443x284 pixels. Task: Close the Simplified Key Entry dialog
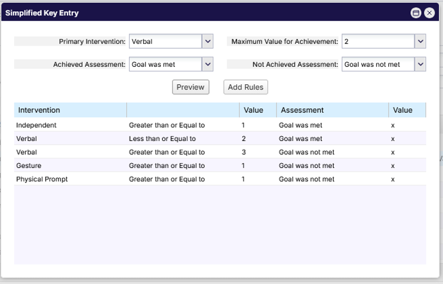pyautogui.click(x=429, y=13)
